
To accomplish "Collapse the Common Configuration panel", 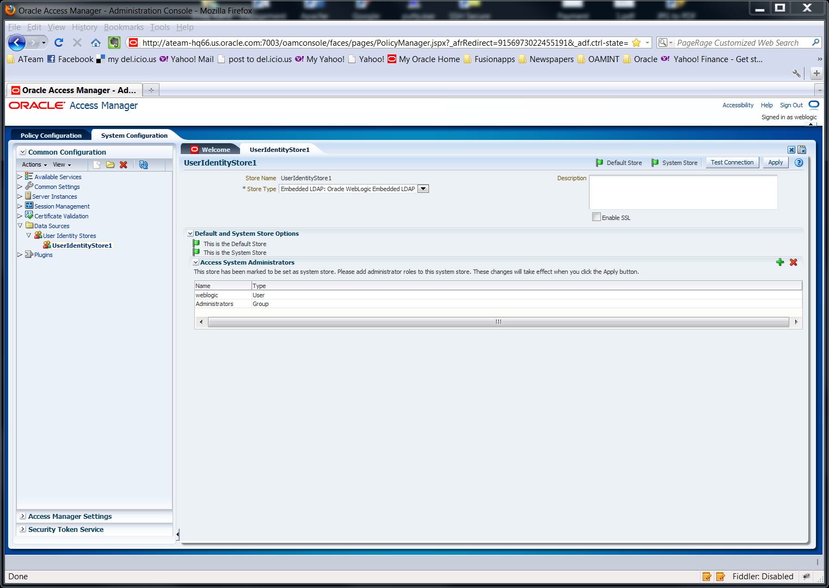I will coord(23,152).
